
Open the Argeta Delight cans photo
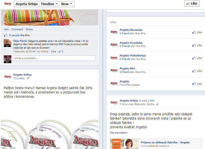pos(49,134)
